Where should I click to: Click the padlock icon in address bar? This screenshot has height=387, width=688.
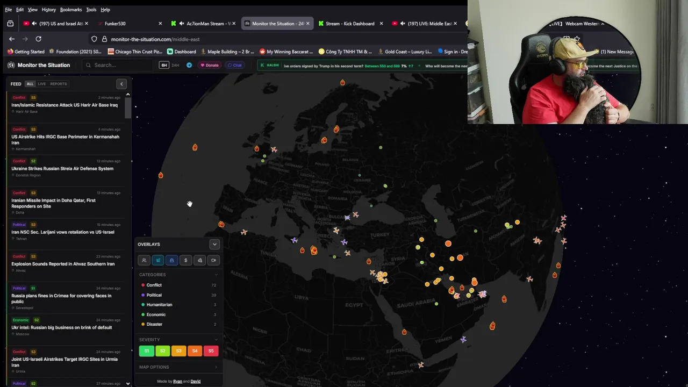pos(104,39)
